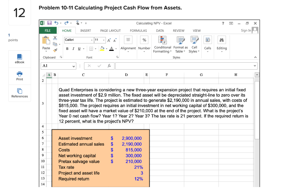Apply the Percent number format

[x=144, y=40]
